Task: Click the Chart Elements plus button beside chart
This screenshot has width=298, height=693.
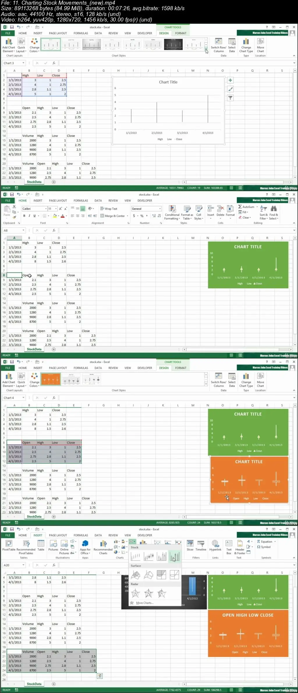Action: [230, 80]
